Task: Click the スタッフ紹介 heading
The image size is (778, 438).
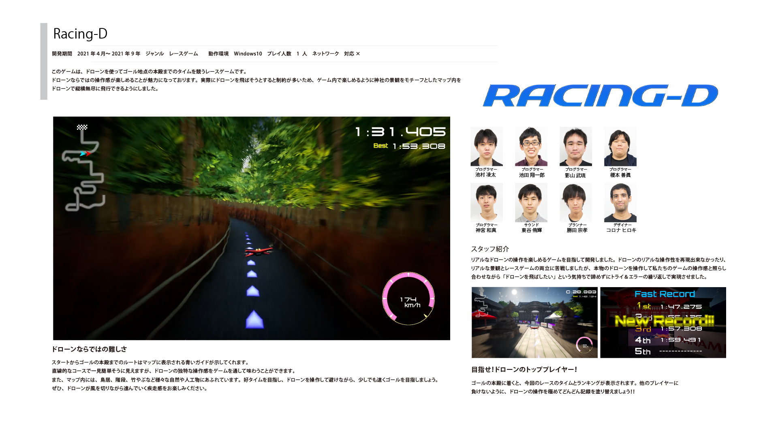Action: 489,249
